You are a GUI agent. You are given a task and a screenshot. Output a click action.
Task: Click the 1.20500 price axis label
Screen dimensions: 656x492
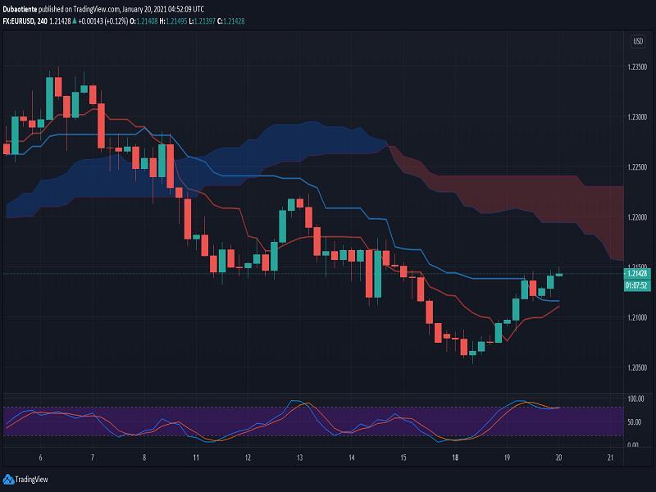(637, 367)
